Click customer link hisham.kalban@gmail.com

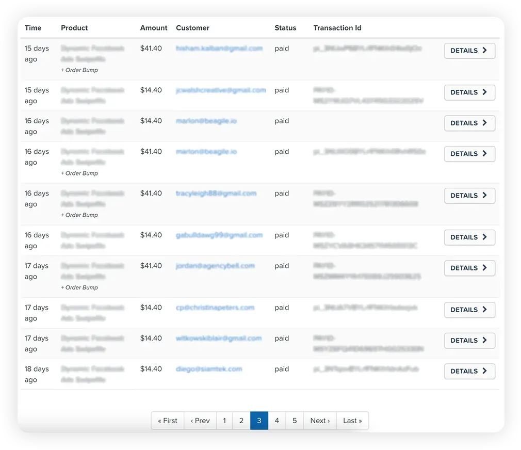pos(219,48)
